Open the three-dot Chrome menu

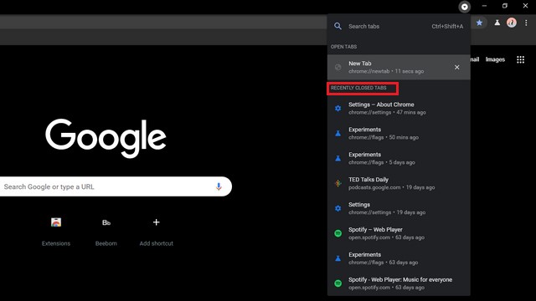[526, 23]
